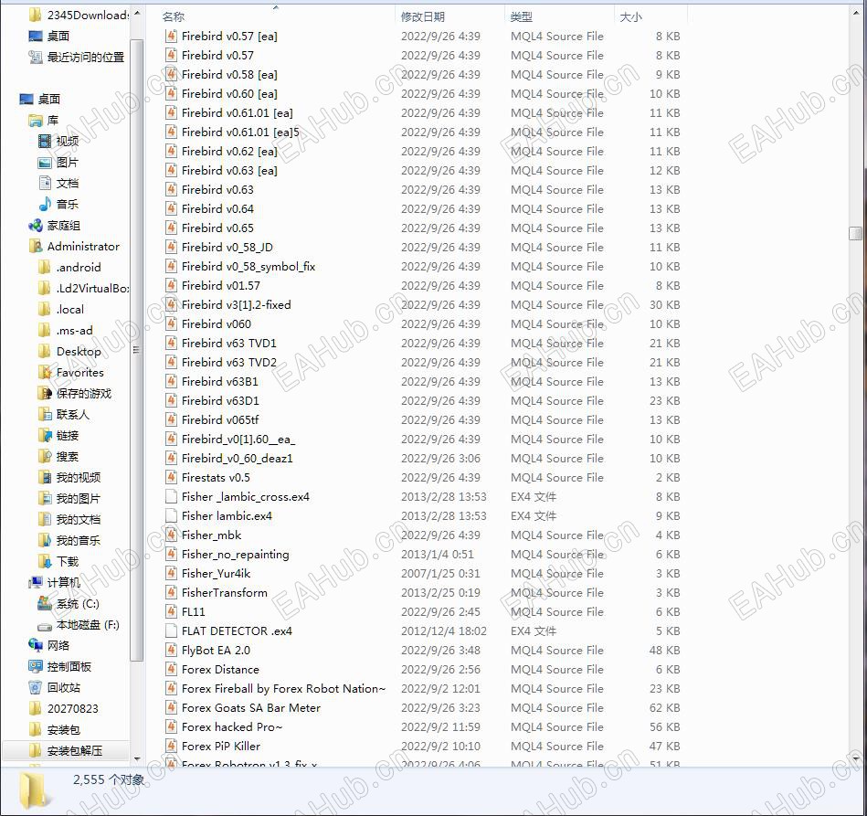This screenshot has width=867, height=816.
Task: Click the System (C:) drive icon
Action: tap(45, 604)
